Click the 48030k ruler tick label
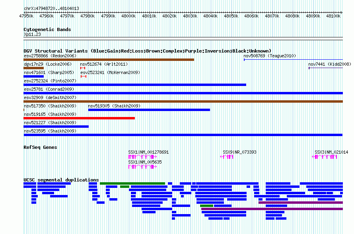The width and height of the screenshot is (354, 234). point(190,16)
